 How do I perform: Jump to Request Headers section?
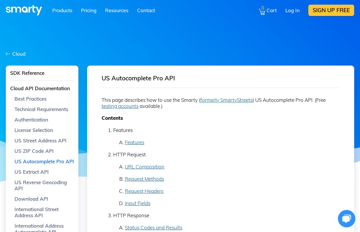coord(144,191)
